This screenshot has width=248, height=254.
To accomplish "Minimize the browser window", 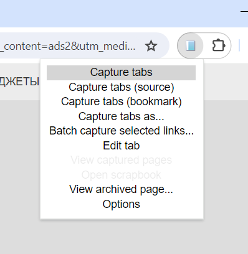I will [x=244, y=11].
